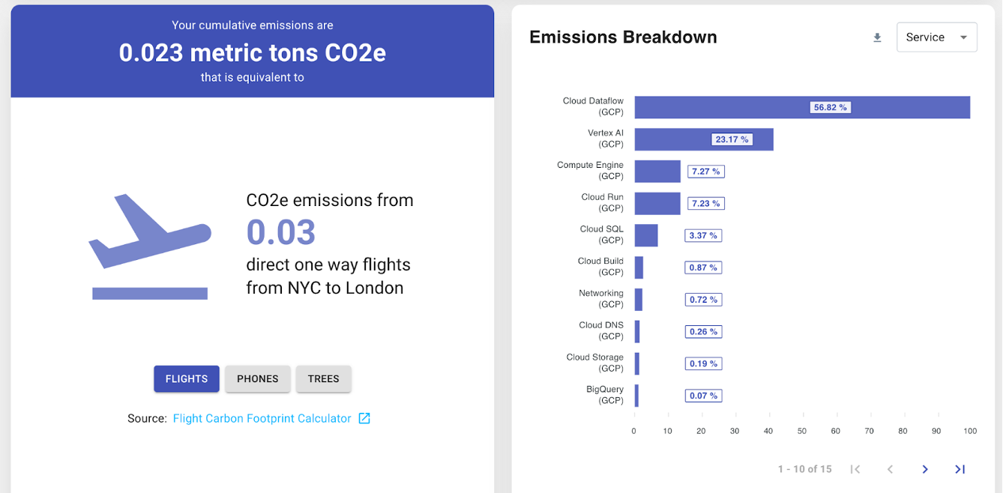
Task: Click the 0.72 % value label
Action: pos(703,300)
